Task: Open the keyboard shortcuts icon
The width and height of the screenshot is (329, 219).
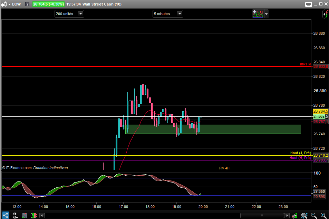Action: (x=308, y=4)
